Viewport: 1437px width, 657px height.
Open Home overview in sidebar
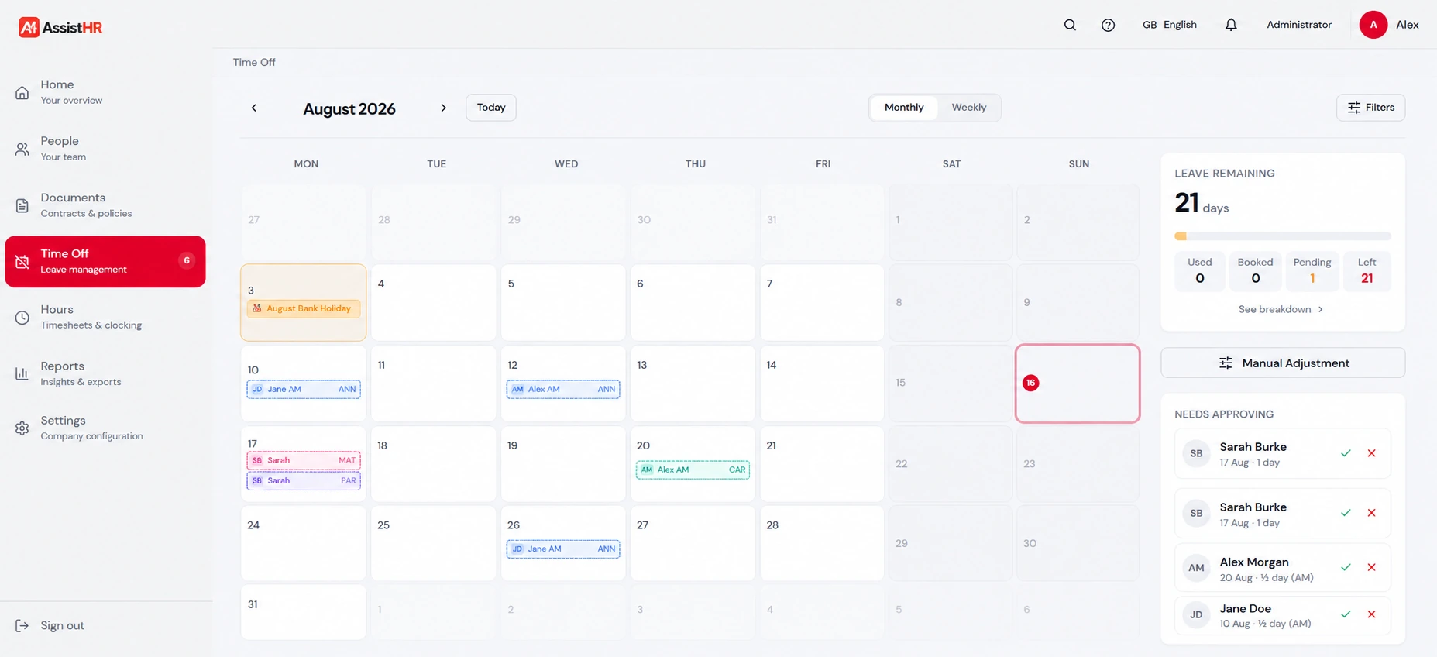(x=105, y=92)
